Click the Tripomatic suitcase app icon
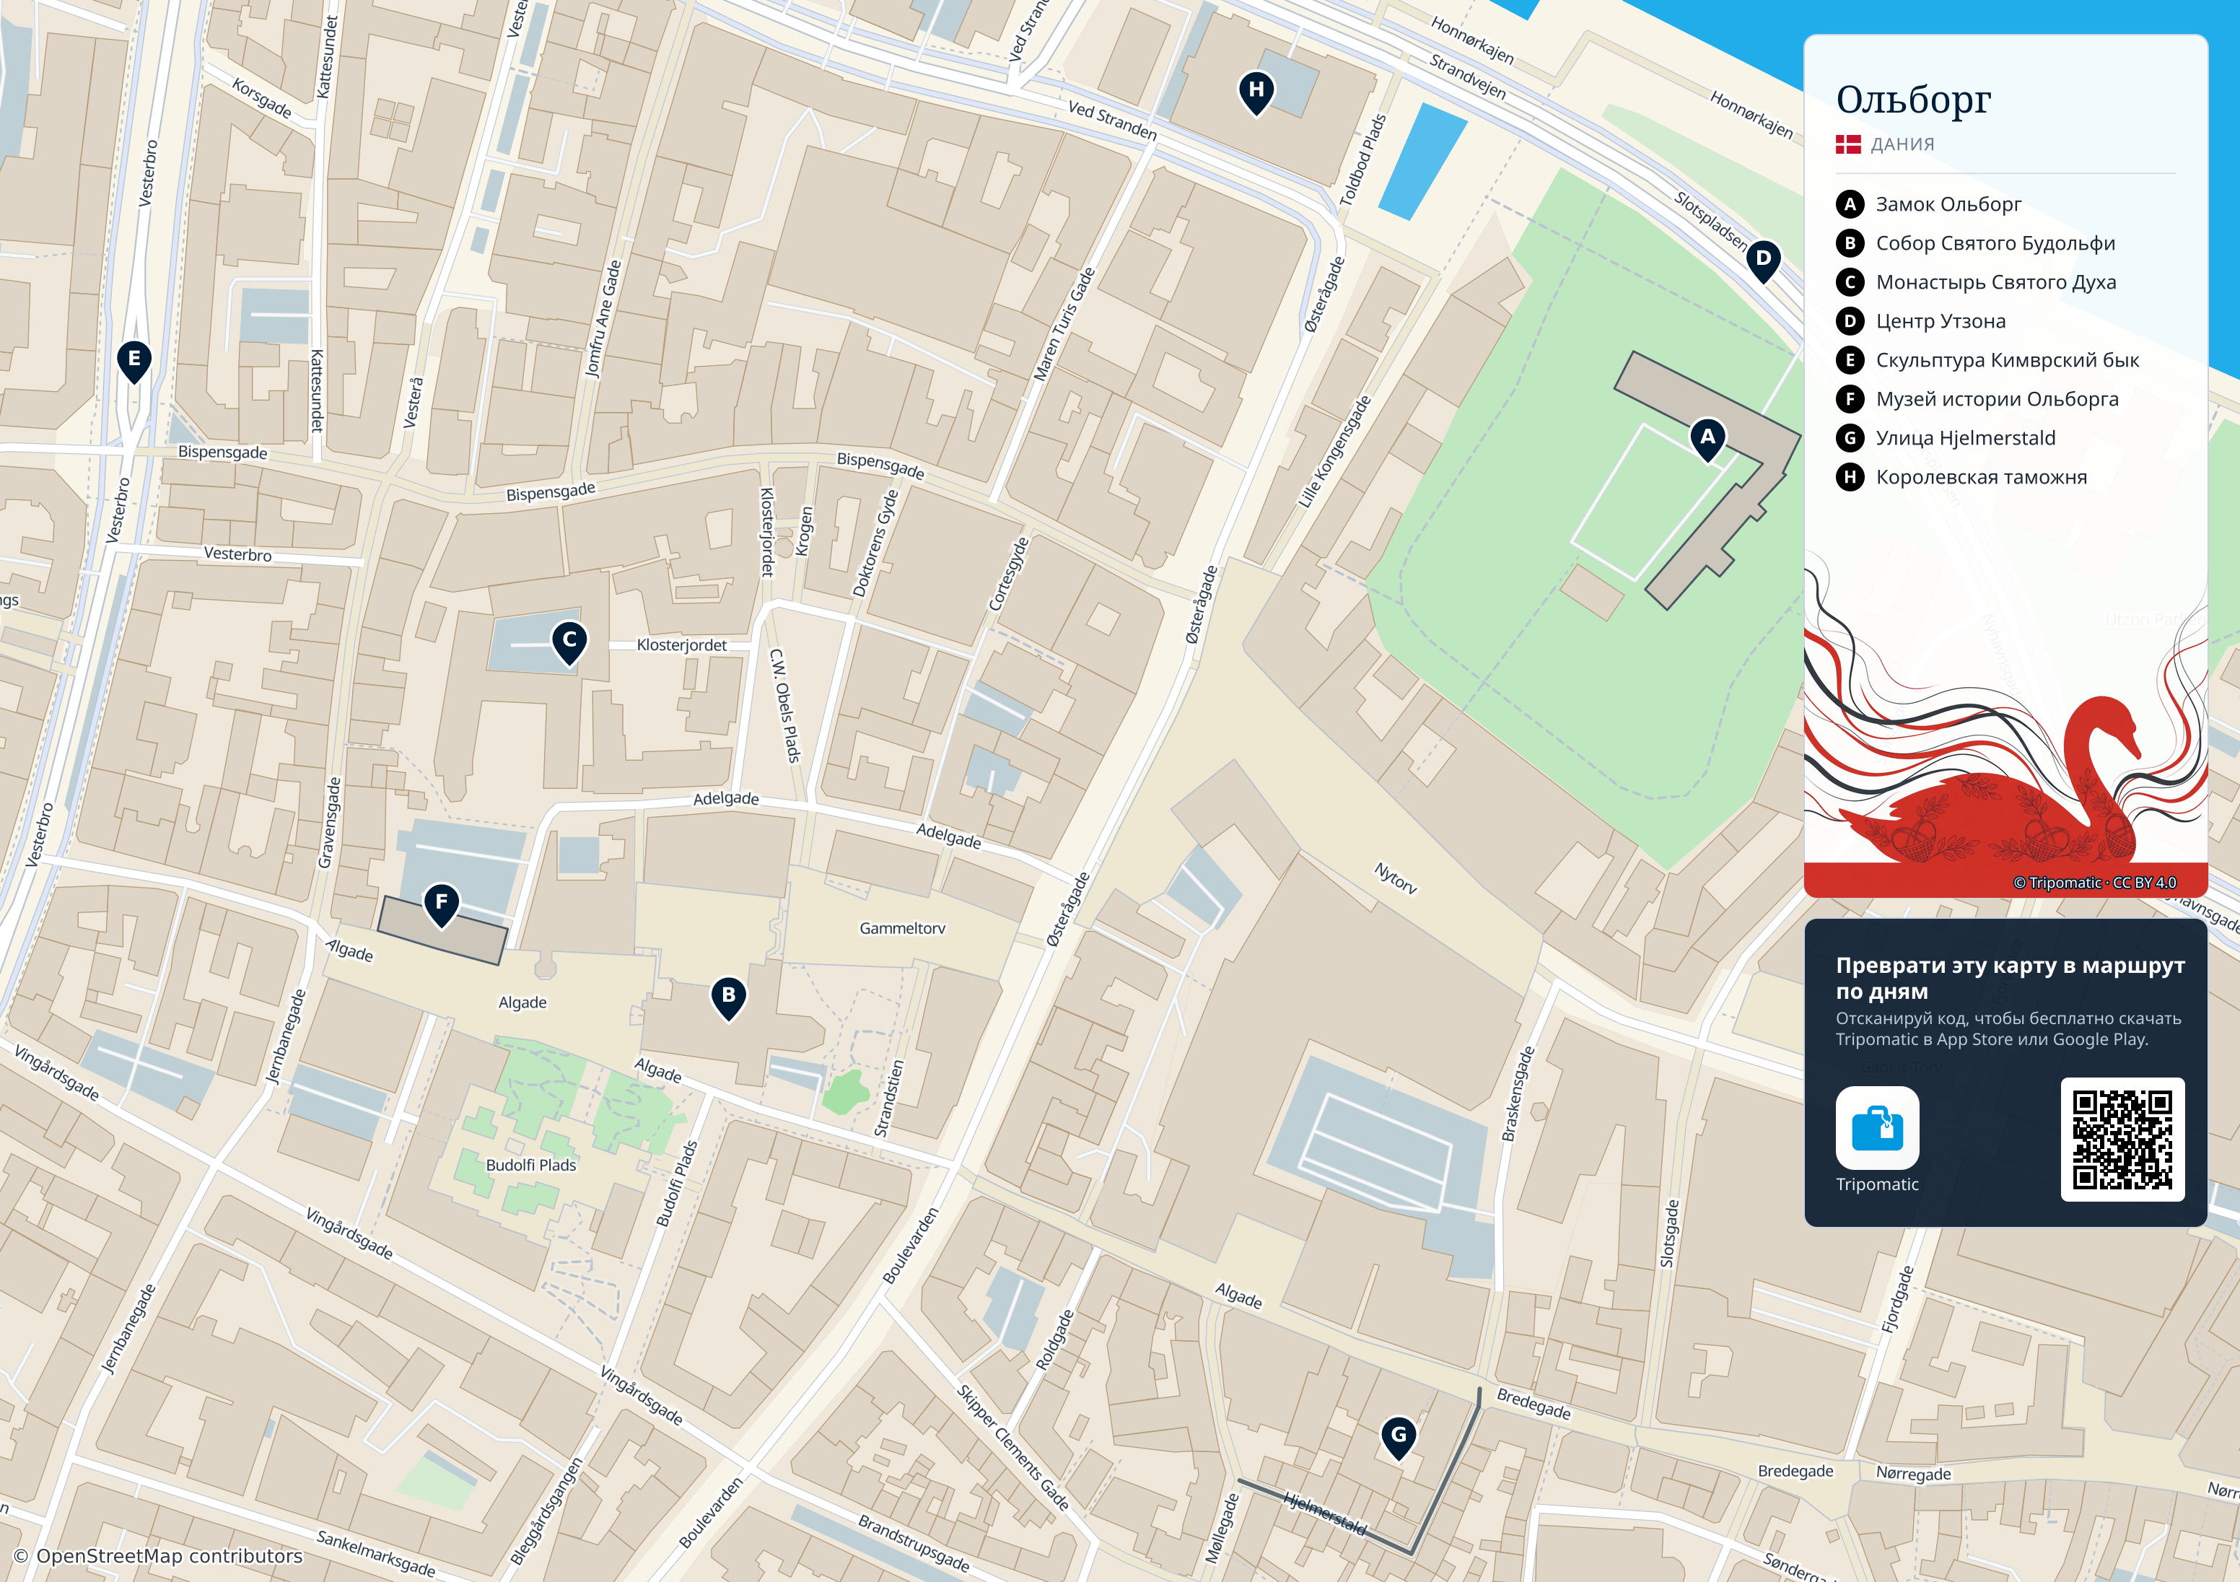This screenshot has height=1582, width=2240. 1877,1127
